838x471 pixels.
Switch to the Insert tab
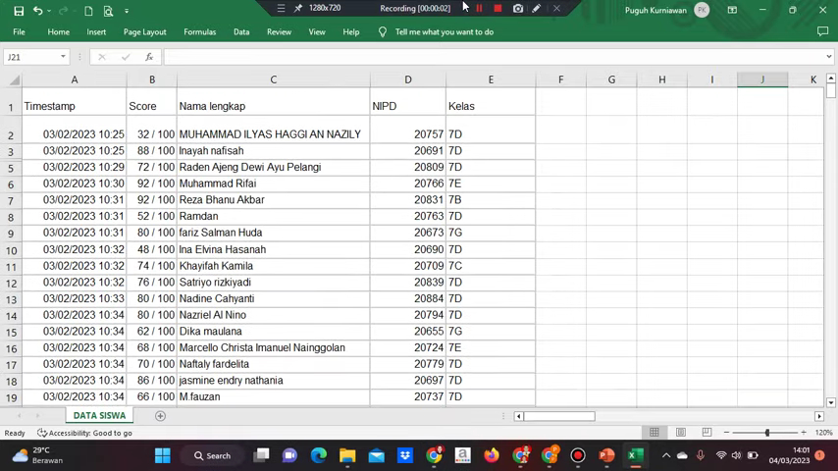pos(96,32)
